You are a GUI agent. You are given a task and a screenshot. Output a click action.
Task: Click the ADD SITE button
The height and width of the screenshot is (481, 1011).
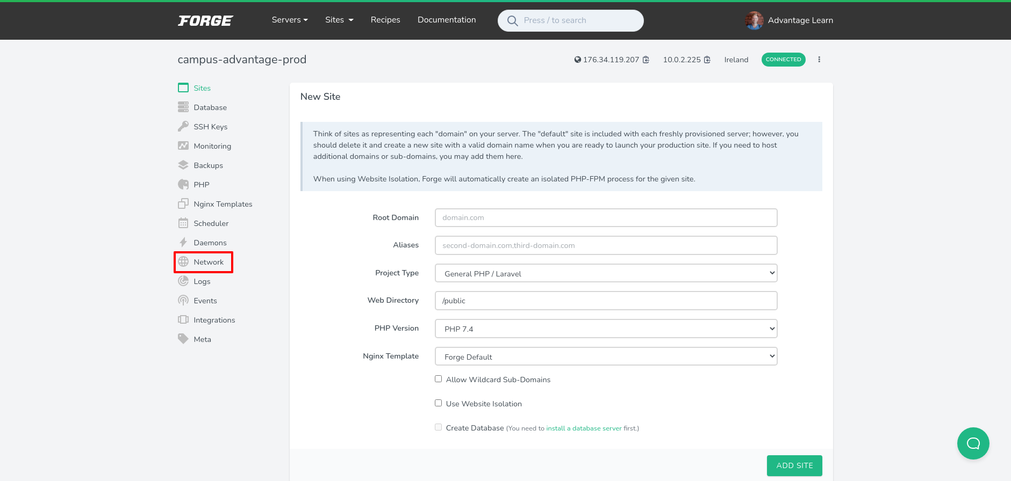794,465
